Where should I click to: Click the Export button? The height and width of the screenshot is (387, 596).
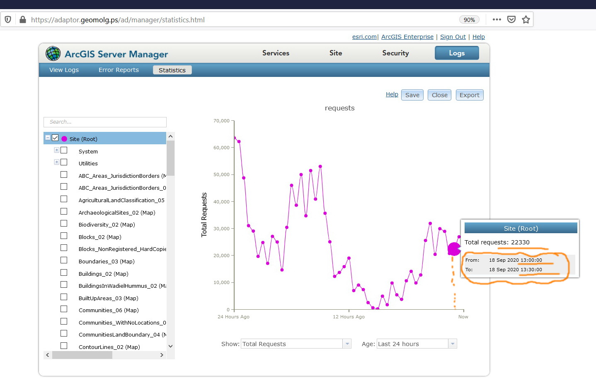point(470,95)
